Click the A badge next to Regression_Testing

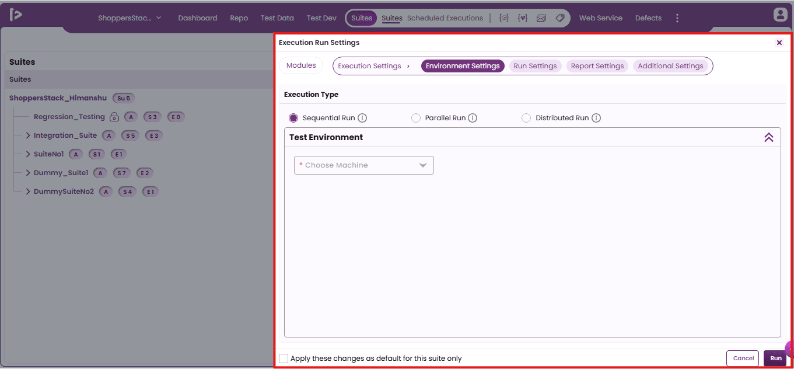[131, 117]
